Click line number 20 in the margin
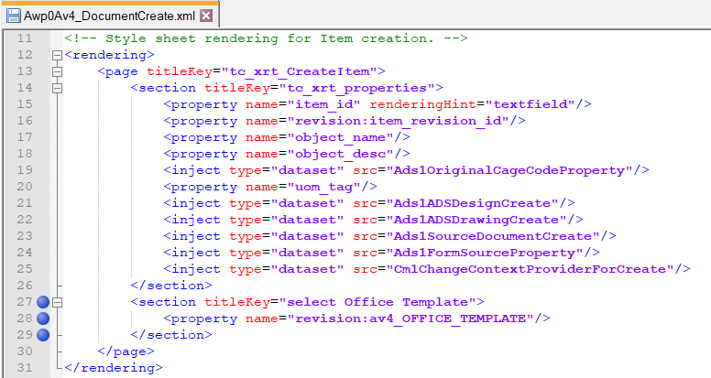This screenshot has width=711, height=378. pyautogui.click(x=24, y=187)
